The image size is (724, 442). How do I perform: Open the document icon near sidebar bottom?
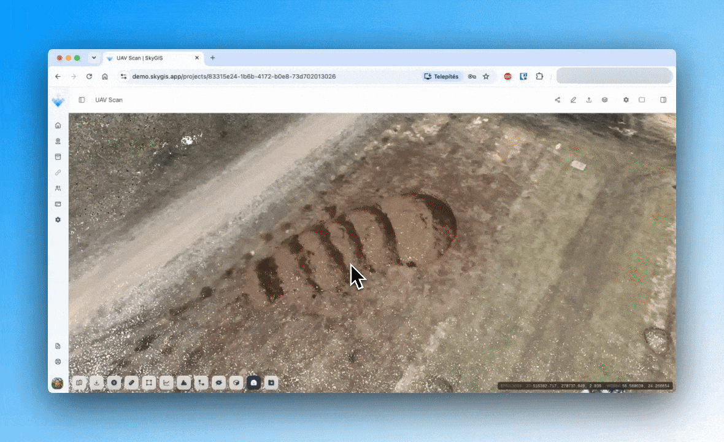click(x=58, y=346)
